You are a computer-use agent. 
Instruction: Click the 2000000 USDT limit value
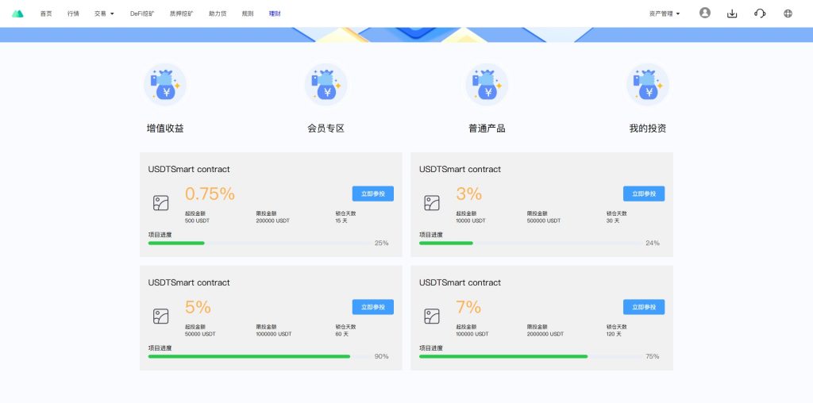click(545, 334)
